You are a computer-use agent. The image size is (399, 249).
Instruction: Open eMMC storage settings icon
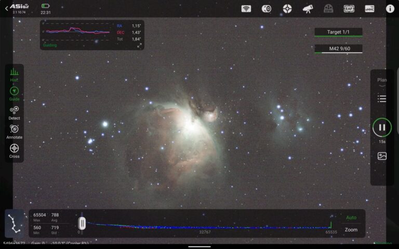coord(369,9)
